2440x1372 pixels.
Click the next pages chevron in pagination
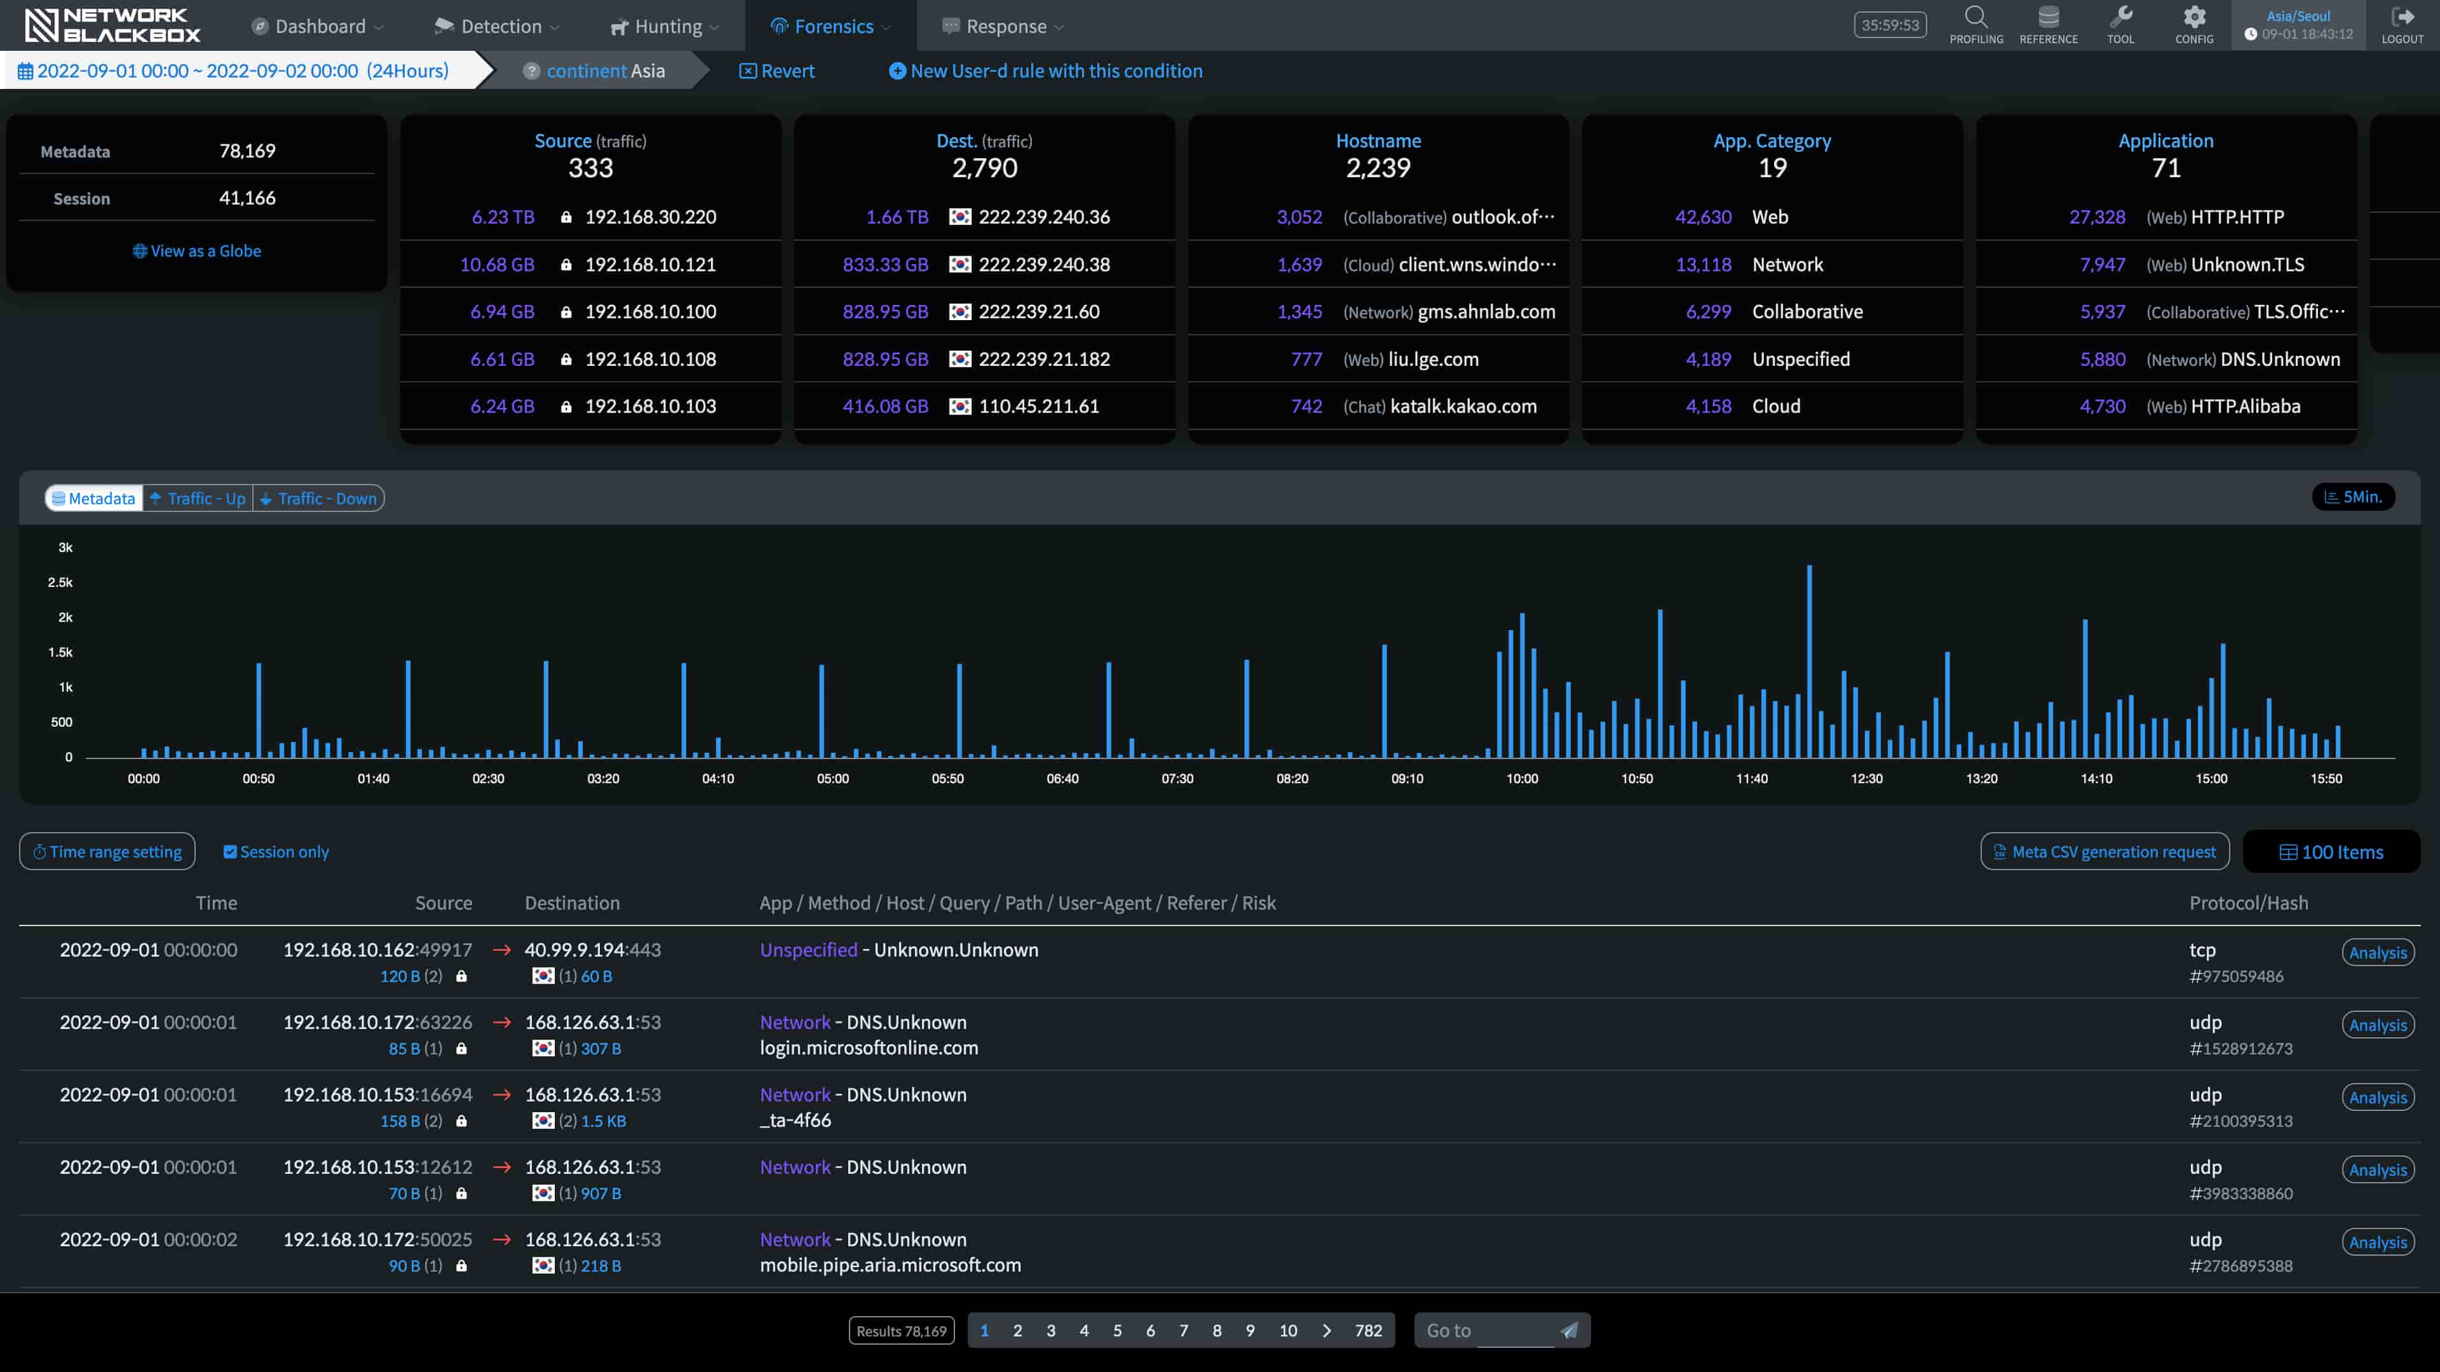pyautogui.click(x=1326, y=1330)
